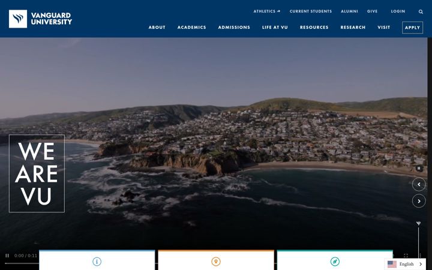This screenshot has height=270, width=432.
Task: Go to previous slide arrow
Action: pos(419,184)
